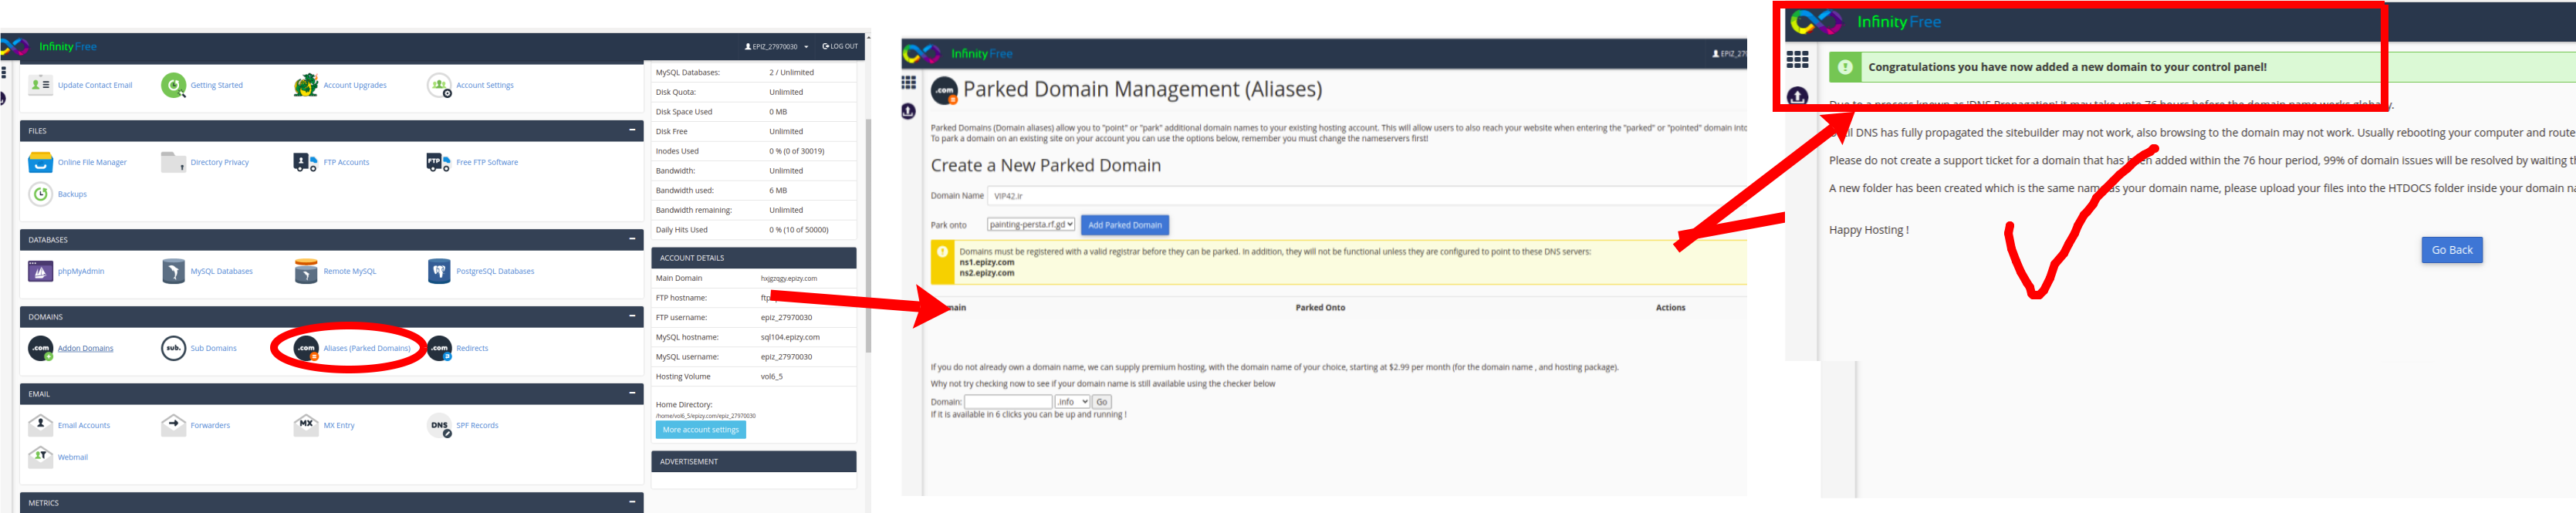Select the Bandwidth used value 6 MB
The width and height of the screenshot is (2576, 513).
[x=778, y=190]
